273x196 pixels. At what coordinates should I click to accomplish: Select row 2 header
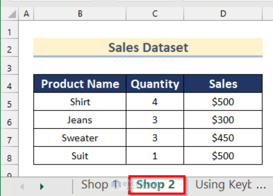[x=9, y=48]
